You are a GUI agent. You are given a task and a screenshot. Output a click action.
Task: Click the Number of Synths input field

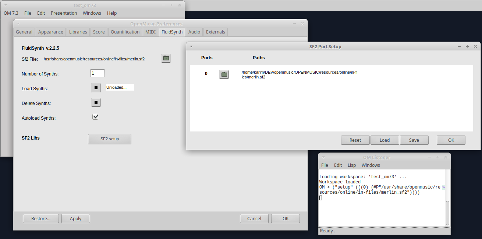pyautogui.click(x=98, y=73)
